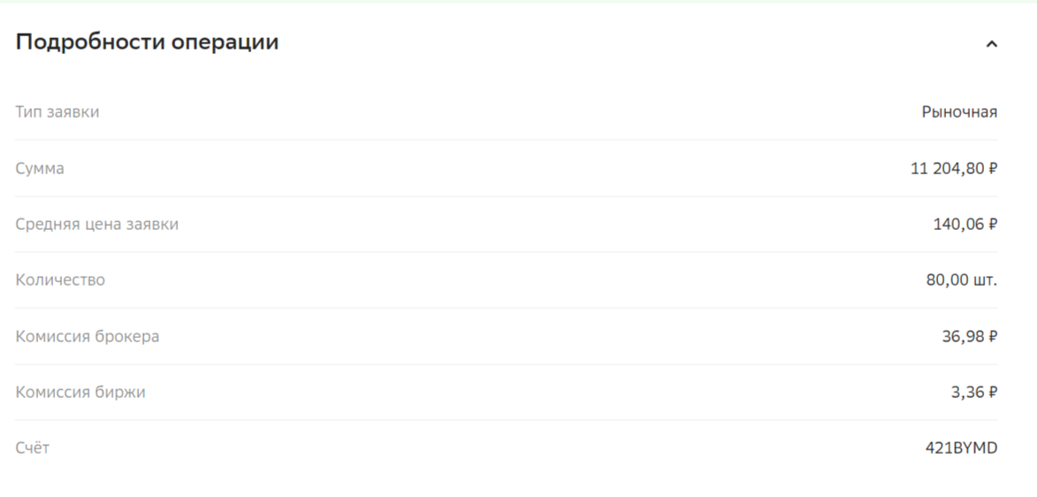Collapse the Подробности операции section chevron
1037x497 pixels.
tap(991, 44)
